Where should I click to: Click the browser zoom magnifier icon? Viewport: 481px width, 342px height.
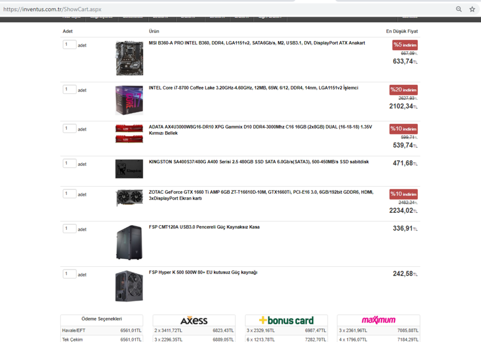click(x=459, y=9)
